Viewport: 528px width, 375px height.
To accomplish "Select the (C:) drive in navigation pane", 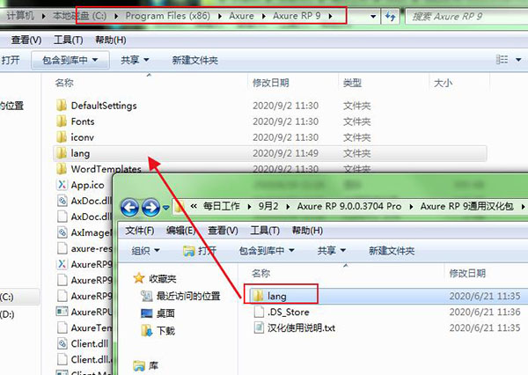I will tap(7, 297).
